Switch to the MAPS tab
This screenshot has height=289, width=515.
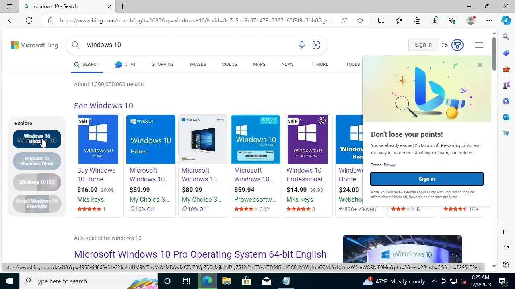pyautogui.click(x=259, y=64)
